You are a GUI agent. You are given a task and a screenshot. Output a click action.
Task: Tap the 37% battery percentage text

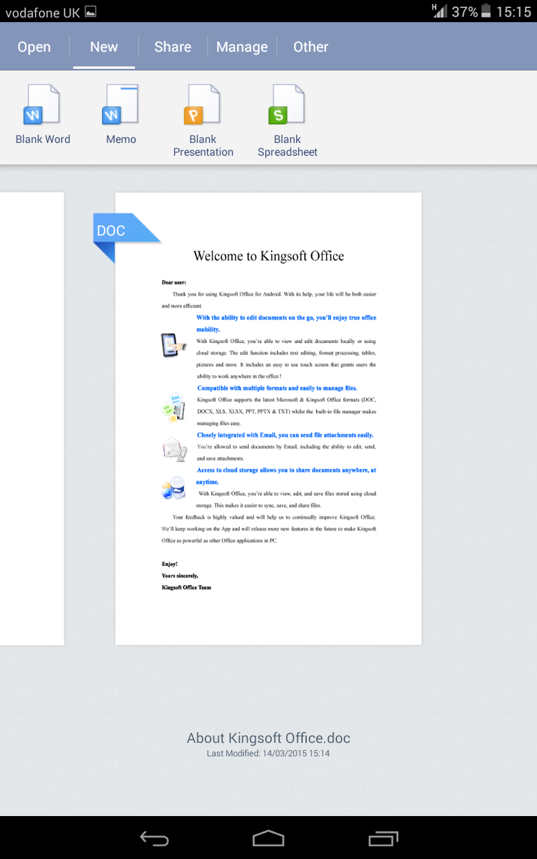pyautogui.click(x=465, y=12)
